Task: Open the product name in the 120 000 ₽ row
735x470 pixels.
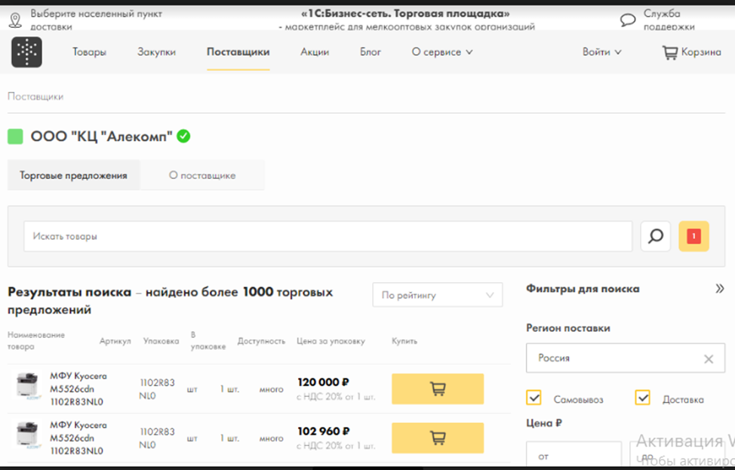Action: (78, 389)
